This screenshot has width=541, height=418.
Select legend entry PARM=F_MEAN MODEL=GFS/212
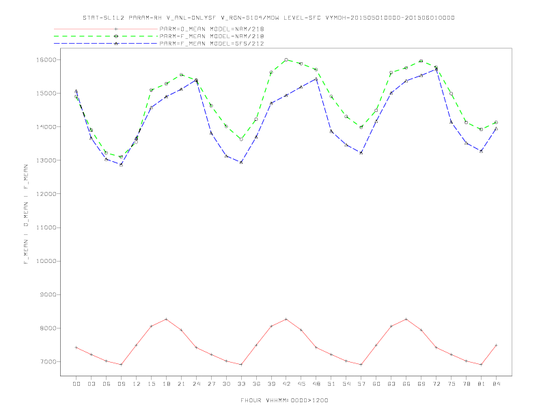click(x=212, y=44)
